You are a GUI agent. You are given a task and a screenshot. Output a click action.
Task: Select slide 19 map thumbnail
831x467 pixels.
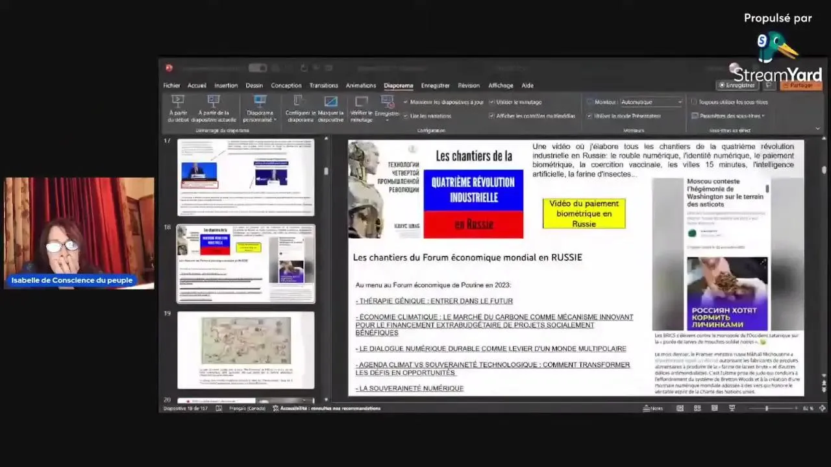(246, 350)
